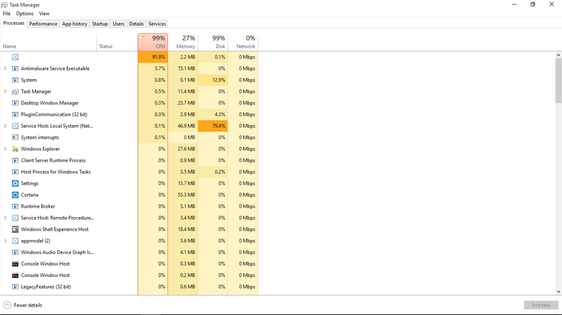Click the Task Manager title bar icon
The image size is (562, 315).
point(4,4)
